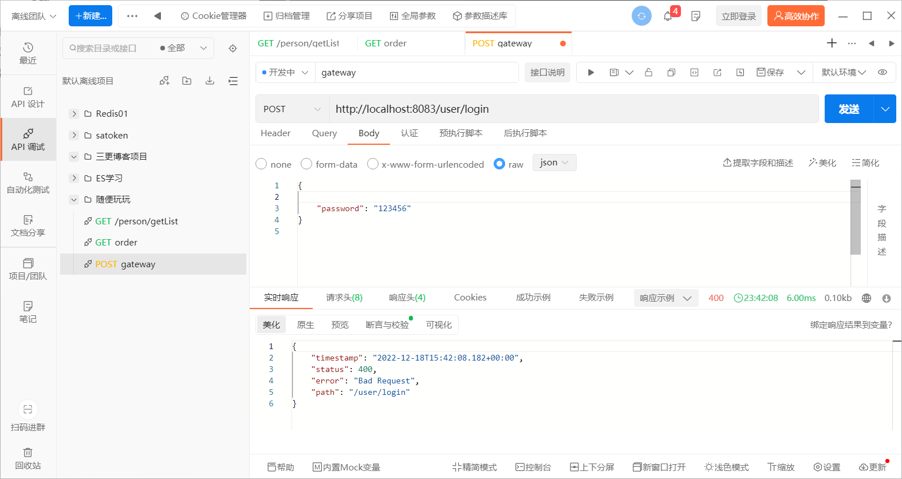Expand the Redis01 folder
This screenshot has width=902, height=479.
(x=74, y=114)
